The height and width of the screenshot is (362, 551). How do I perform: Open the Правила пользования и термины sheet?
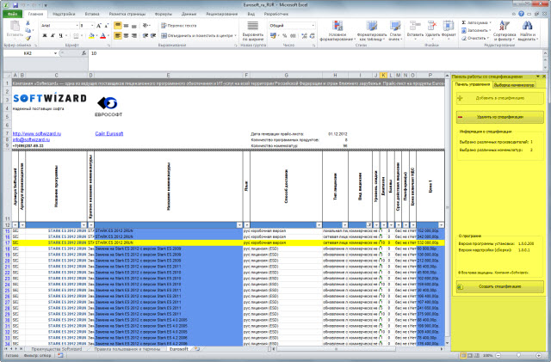coord(127,349)
